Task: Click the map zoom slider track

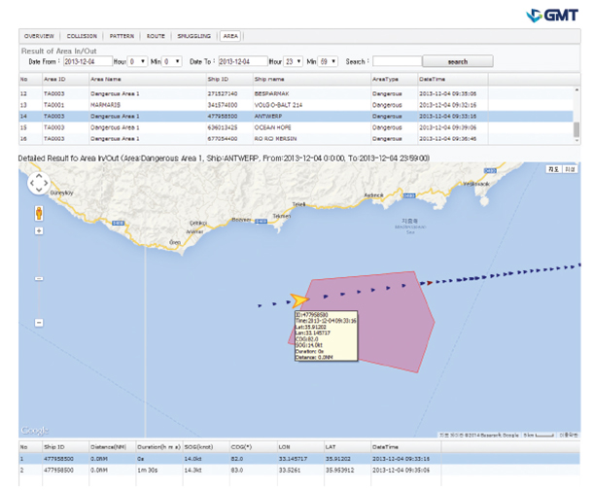Action: coord(39,277)
